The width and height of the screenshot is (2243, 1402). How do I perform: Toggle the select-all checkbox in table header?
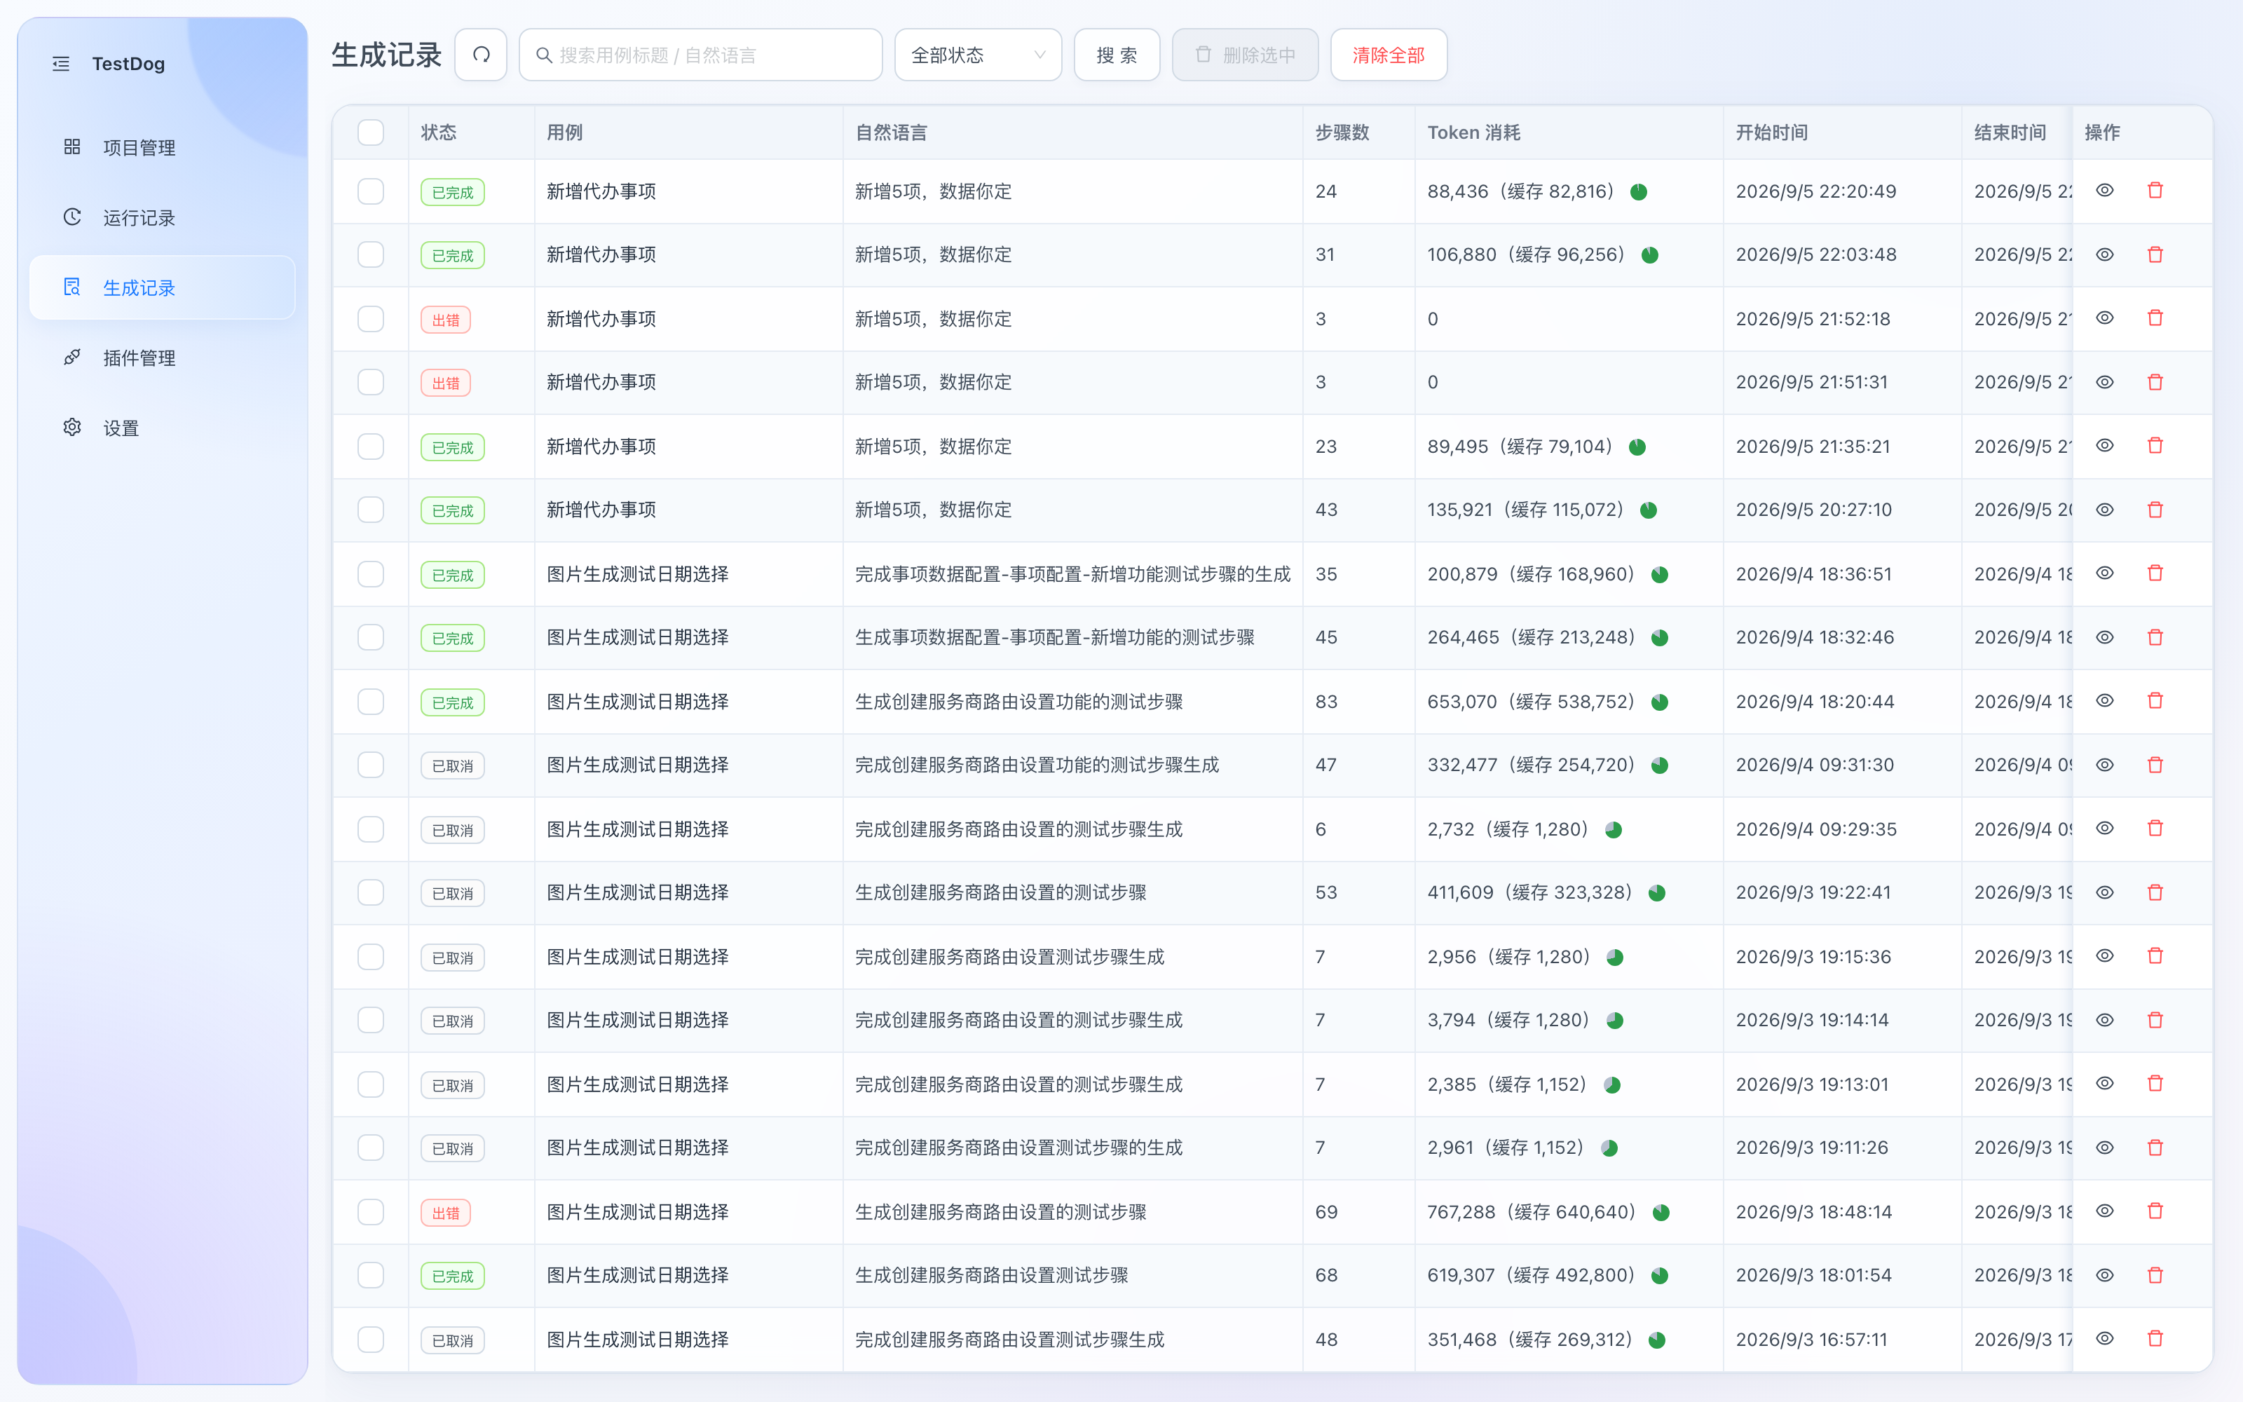(x=371, y=132)
